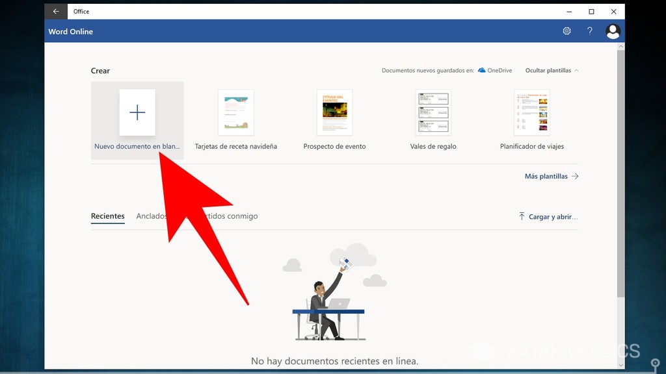Image resolution: width=666 pixels, height=374 pixels.
Task: Click the Planificador de viajes label
Action: [x=532, y=146]
